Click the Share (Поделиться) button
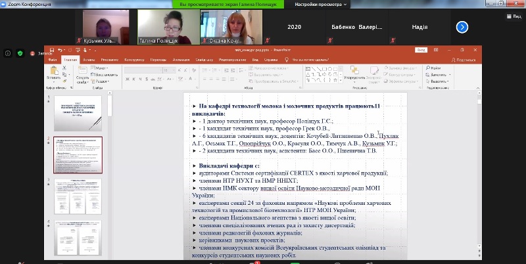Image resolution: width=526 pixels, height=264 pixels. [x=464, y=60]
